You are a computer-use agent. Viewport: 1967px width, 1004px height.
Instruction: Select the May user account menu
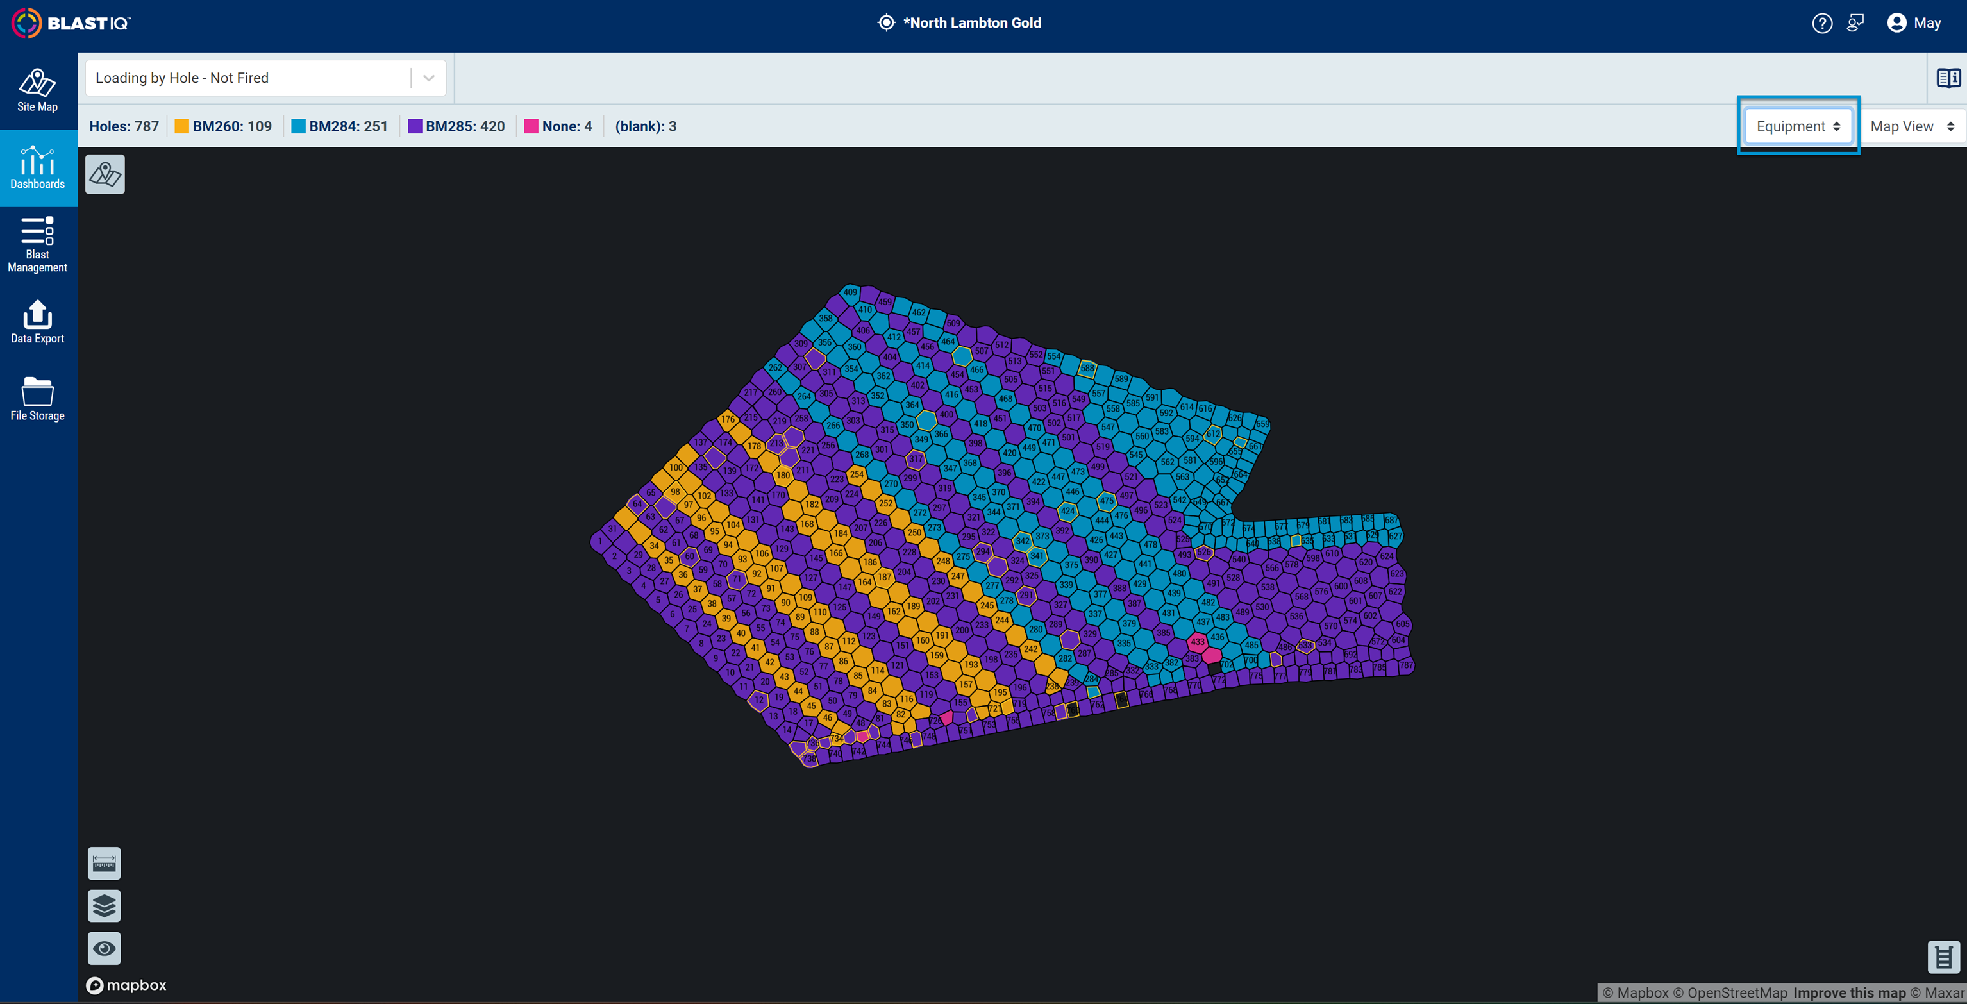pos(1915,23)
